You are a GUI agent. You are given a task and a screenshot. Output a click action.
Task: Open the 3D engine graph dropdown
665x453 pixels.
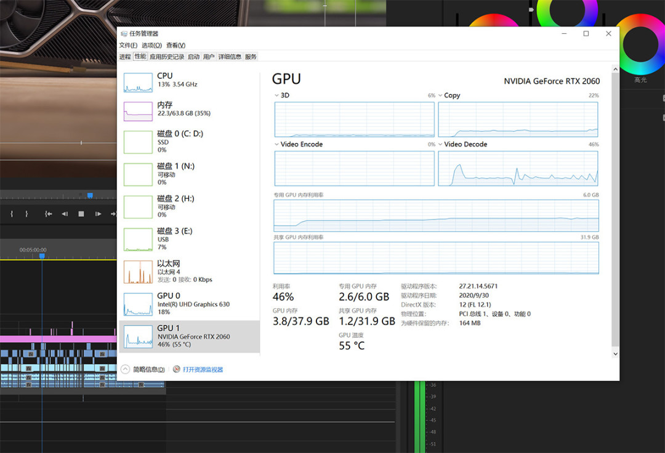pyautogui.click(x=276, y=96)
